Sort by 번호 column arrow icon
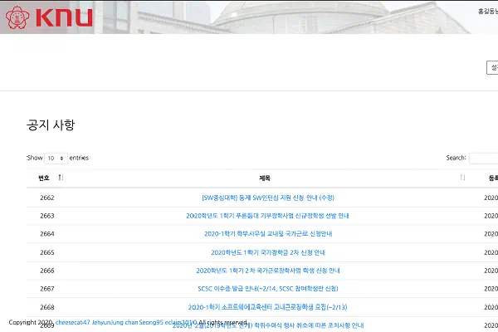498x332 pixels. click(x=61, y=178)
